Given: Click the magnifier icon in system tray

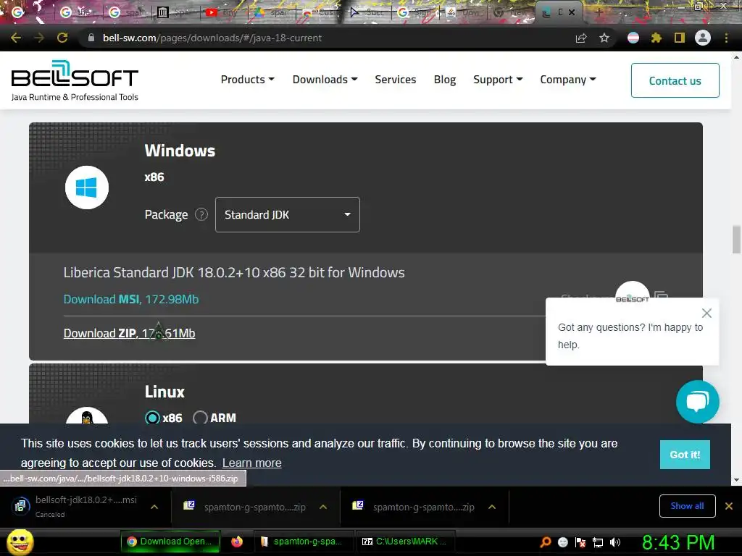Looking at the screenshot, I should [545, 542].
